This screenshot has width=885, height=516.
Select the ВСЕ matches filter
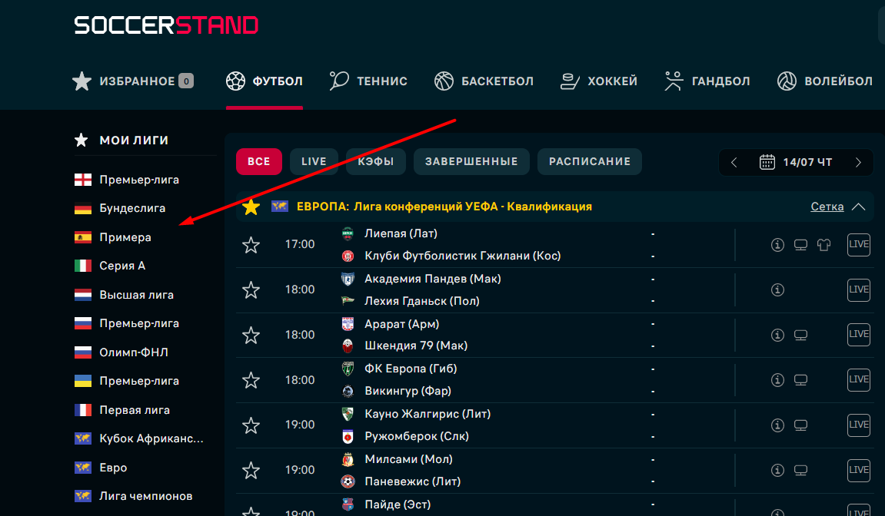click(x=259, y=162)
